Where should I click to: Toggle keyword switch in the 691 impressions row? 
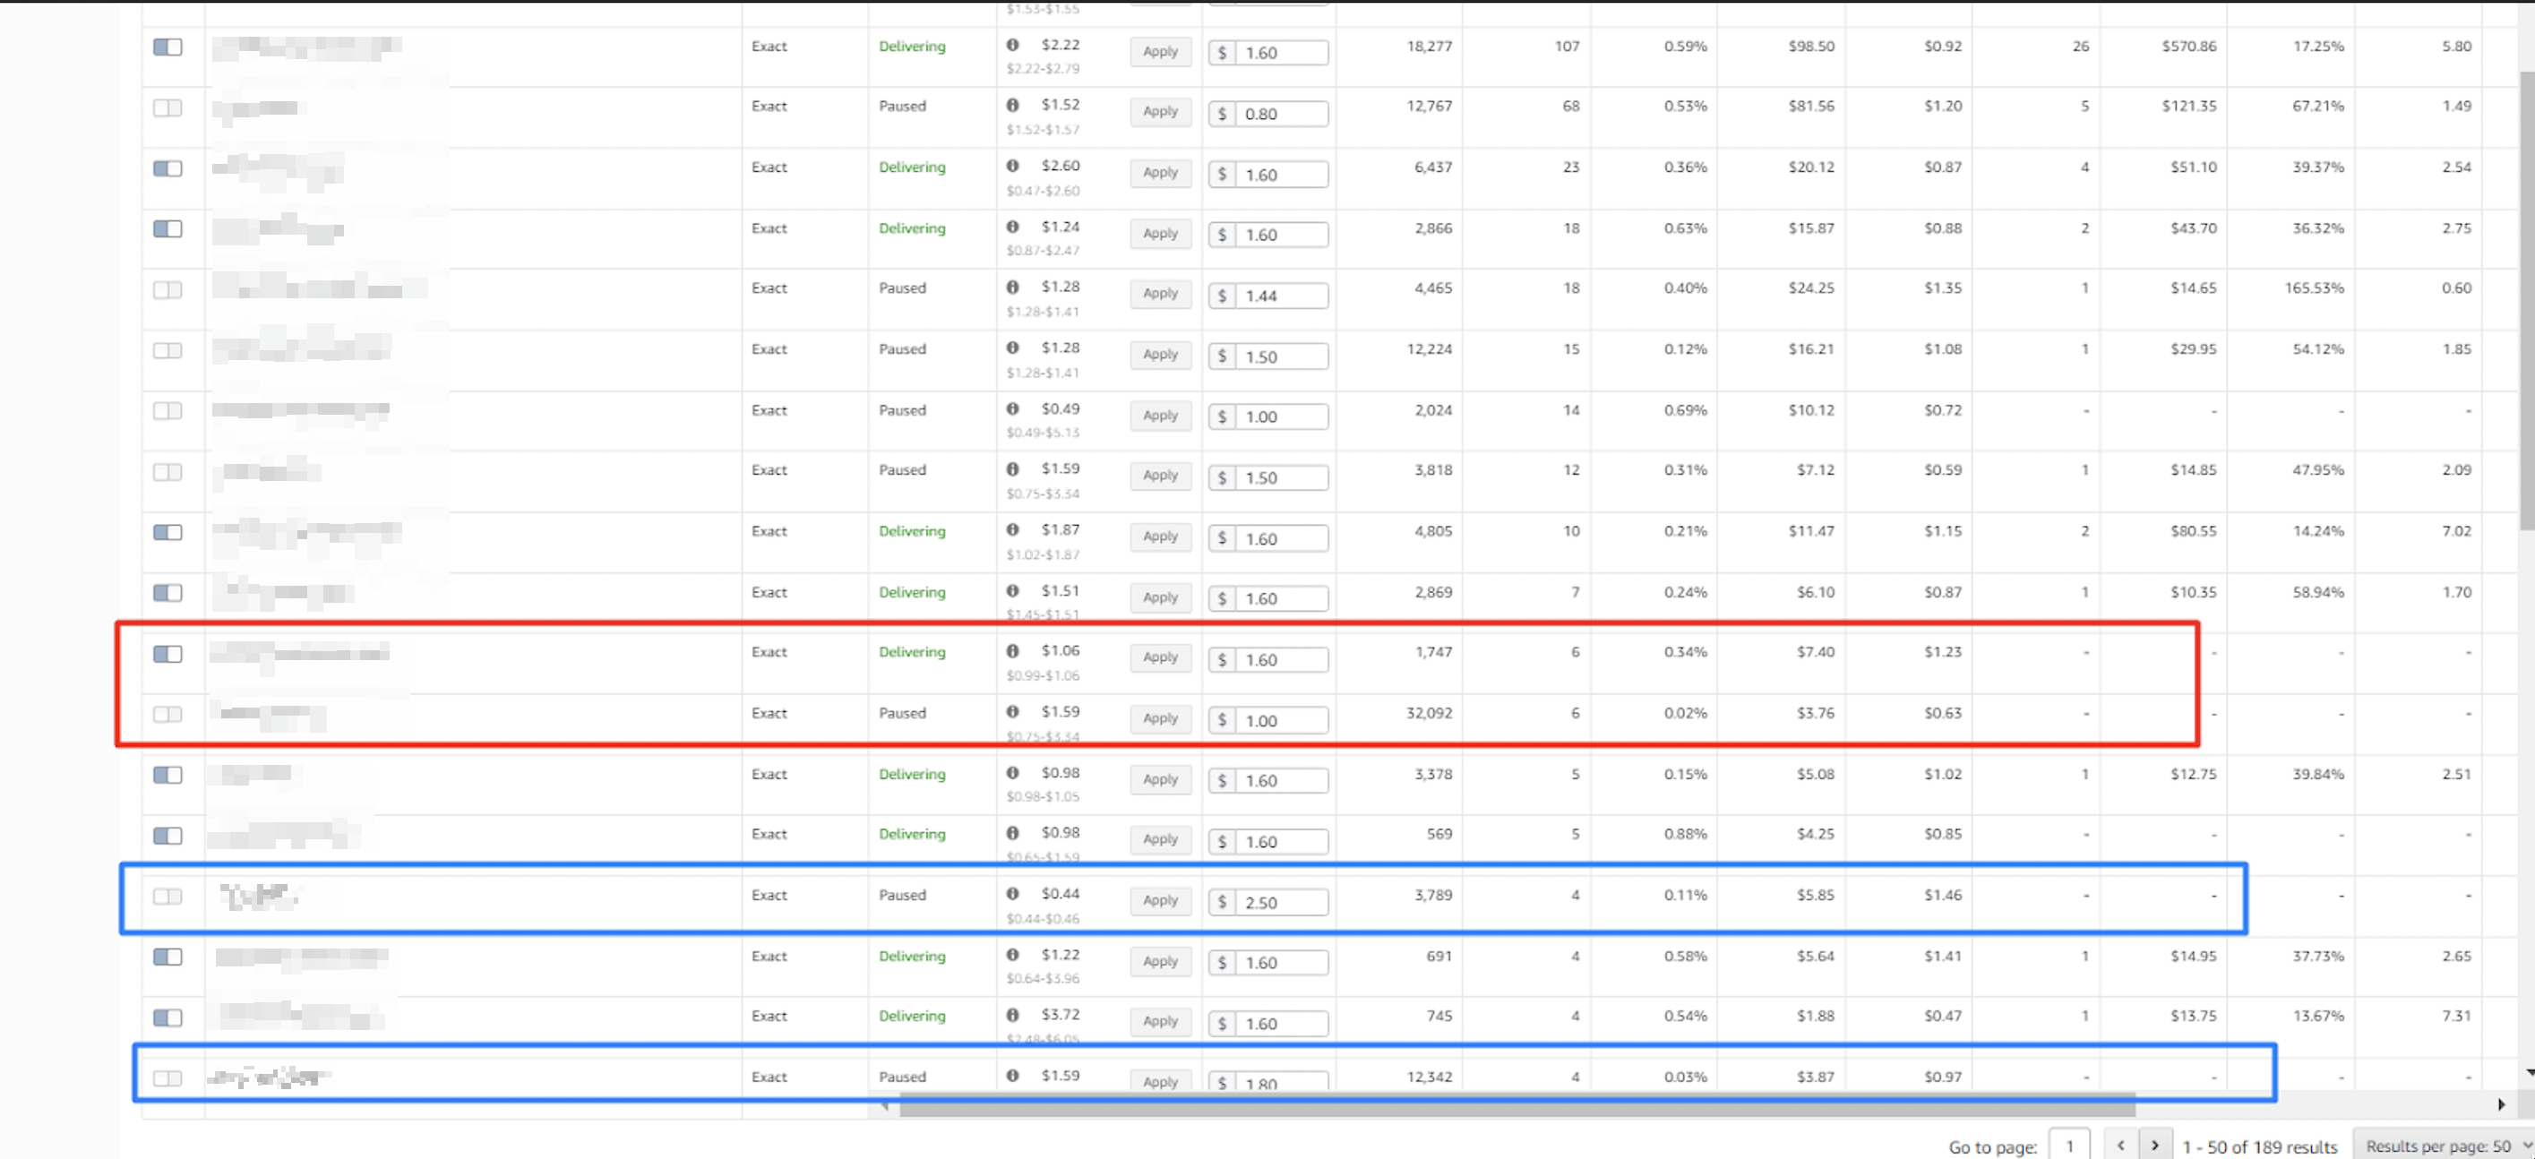[168, 957]
